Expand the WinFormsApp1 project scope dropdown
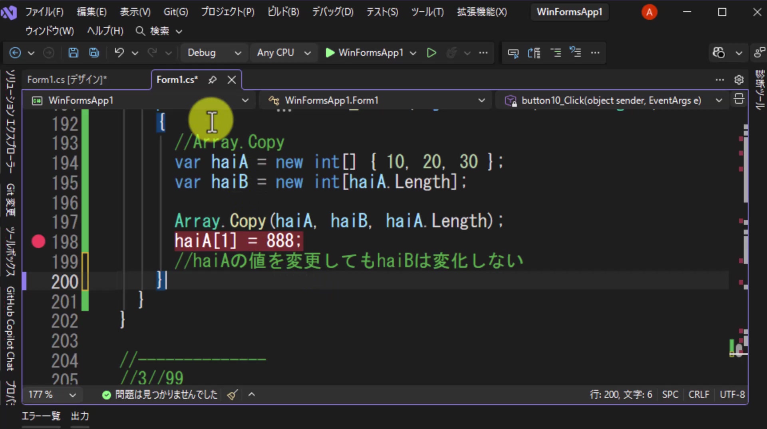The height and width of the screenshot is (429, 767). coord(245,100)
